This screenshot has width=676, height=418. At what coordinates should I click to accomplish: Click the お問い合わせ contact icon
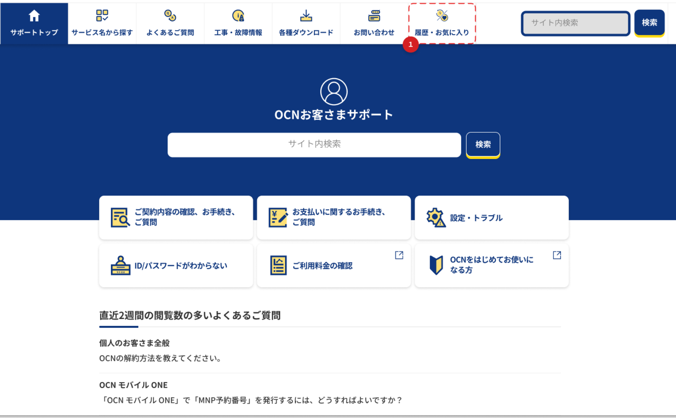[374, 16]
